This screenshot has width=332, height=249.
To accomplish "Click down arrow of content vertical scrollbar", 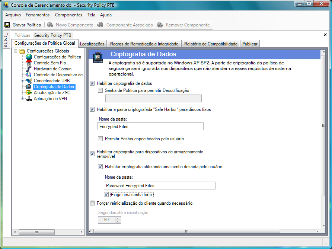I will (x=323, y=226).
